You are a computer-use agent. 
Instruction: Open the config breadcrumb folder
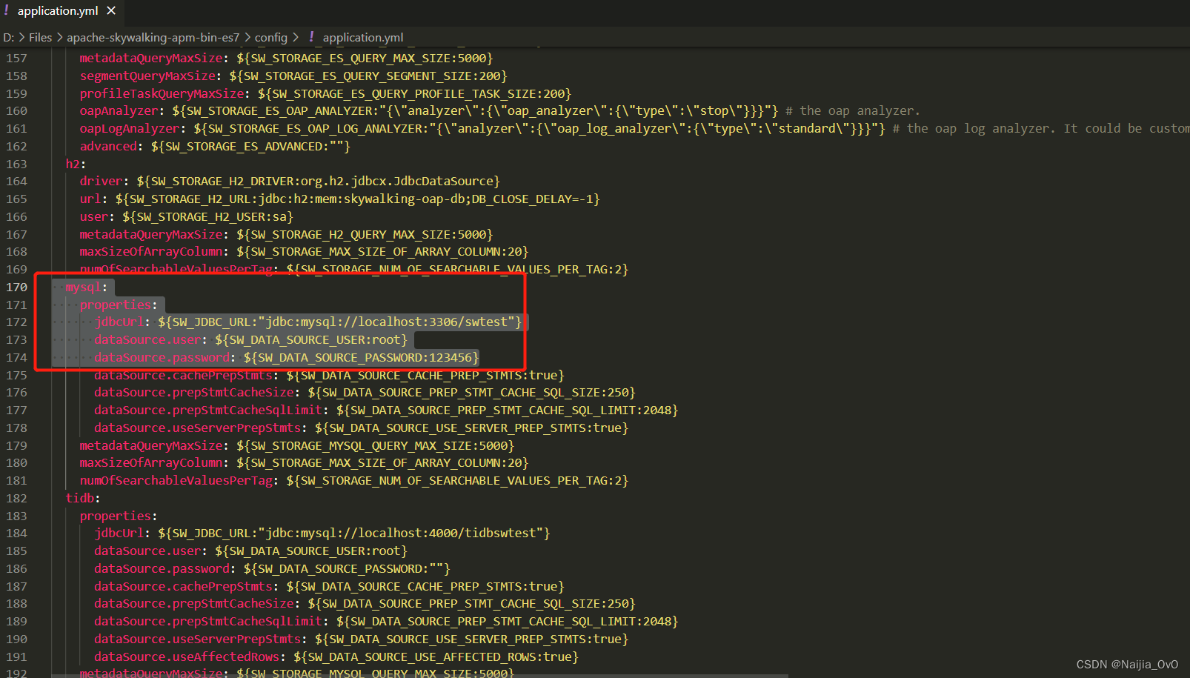pyautogui.click(x=271, y=37)
